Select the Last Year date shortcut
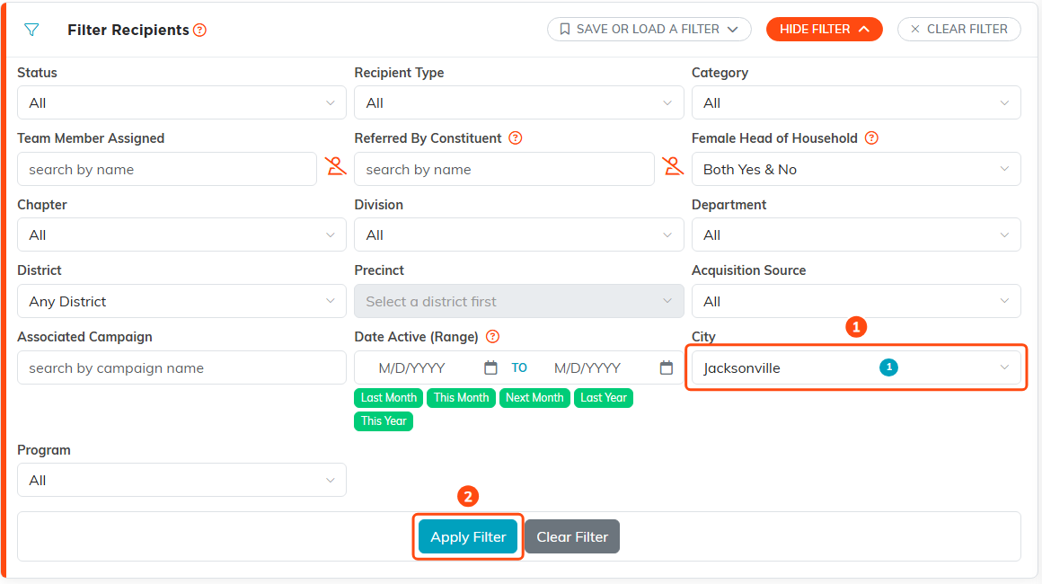Viewport: 1042px width, 584px height. pos(604,398)
